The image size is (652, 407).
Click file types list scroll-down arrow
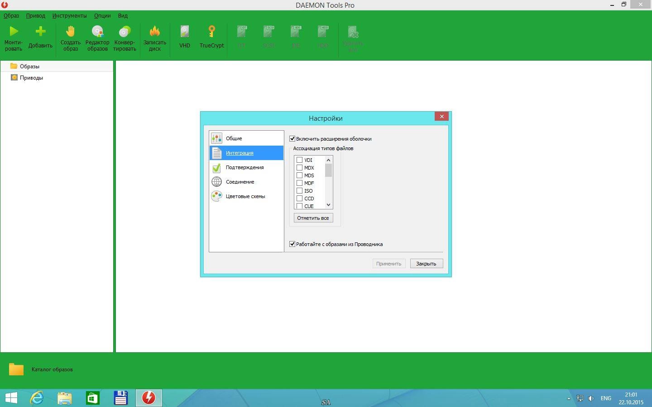pyautogui.click(x=329, y=205)
